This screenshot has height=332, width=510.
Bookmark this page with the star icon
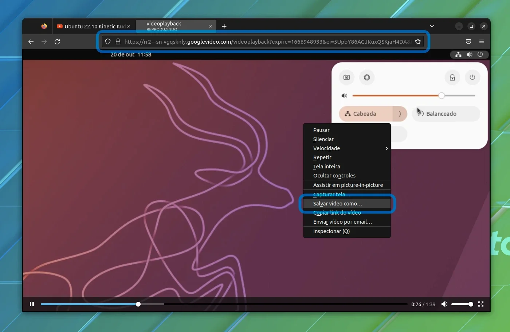[x=418, y=42]
